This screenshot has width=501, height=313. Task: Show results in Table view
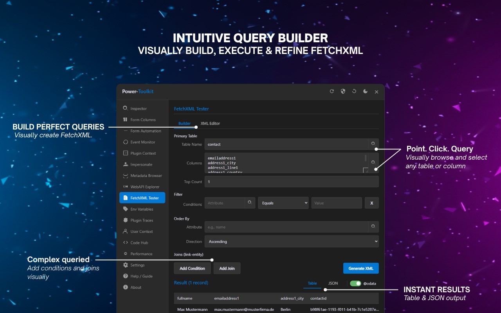(x=312, y=283)
